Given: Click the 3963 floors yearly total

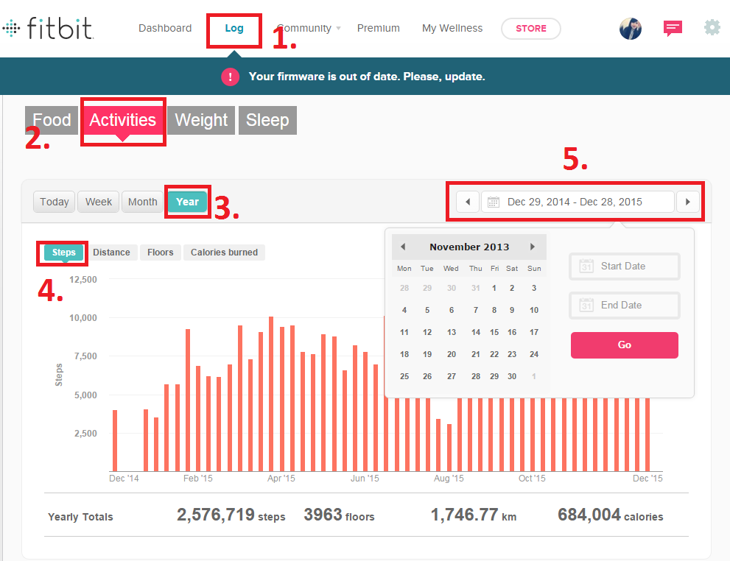Looking at the screenshot, I should (339, 515).
